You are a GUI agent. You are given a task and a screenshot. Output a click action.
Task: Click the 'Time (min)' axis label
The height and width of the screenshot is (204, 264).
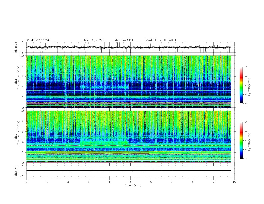click(x=133, y=185)
